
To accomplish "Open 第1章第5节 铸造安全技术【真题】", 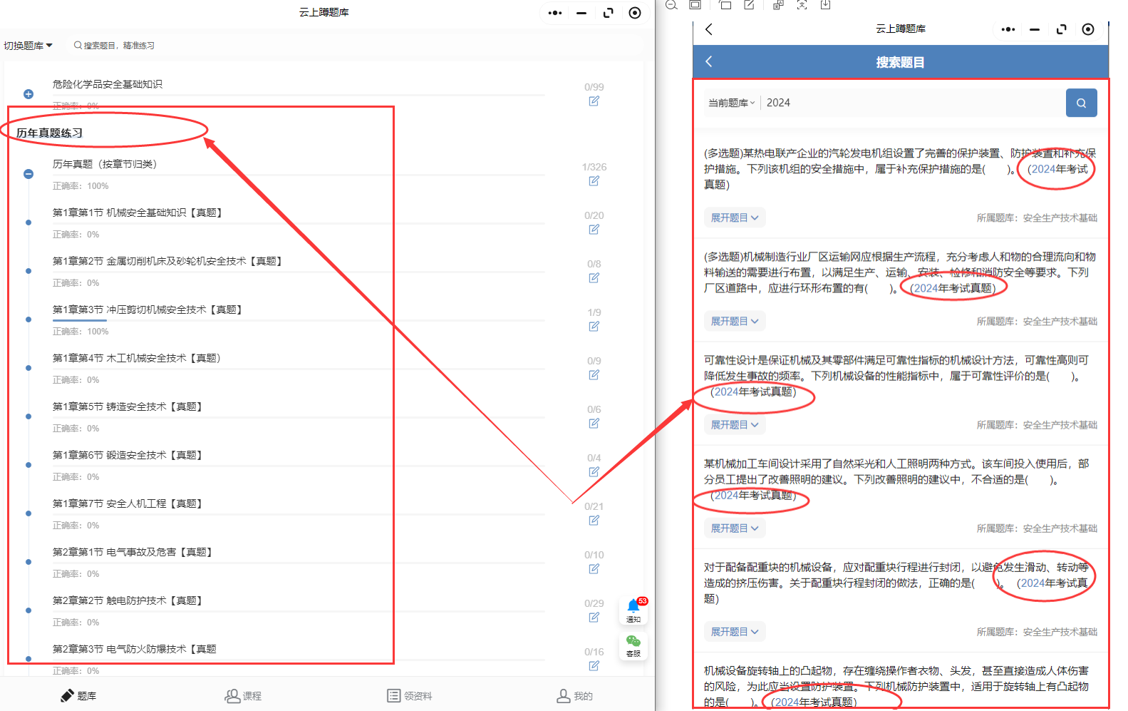I will click(x=128, y=406).
